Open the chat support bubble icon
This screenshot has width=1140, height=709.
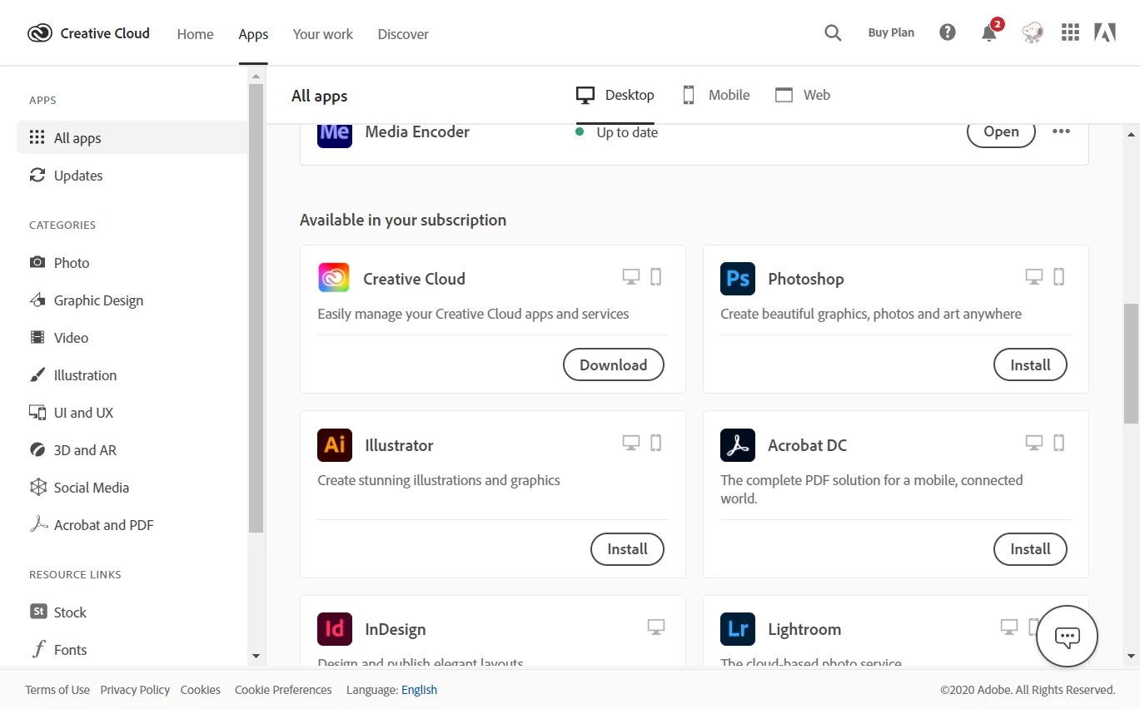pyautogui.click(x=1068, y=637)
